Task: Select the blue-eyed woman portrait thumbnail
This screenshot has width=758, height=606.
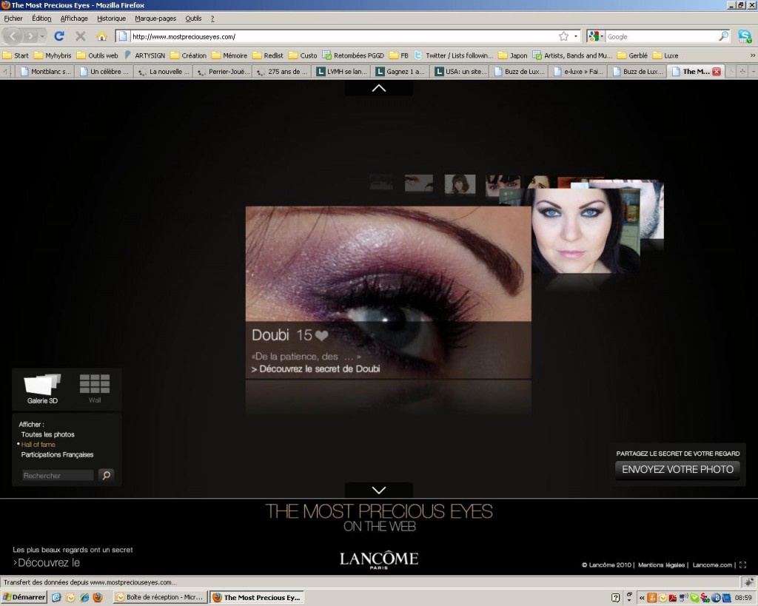Action: [x=586, y=231]
